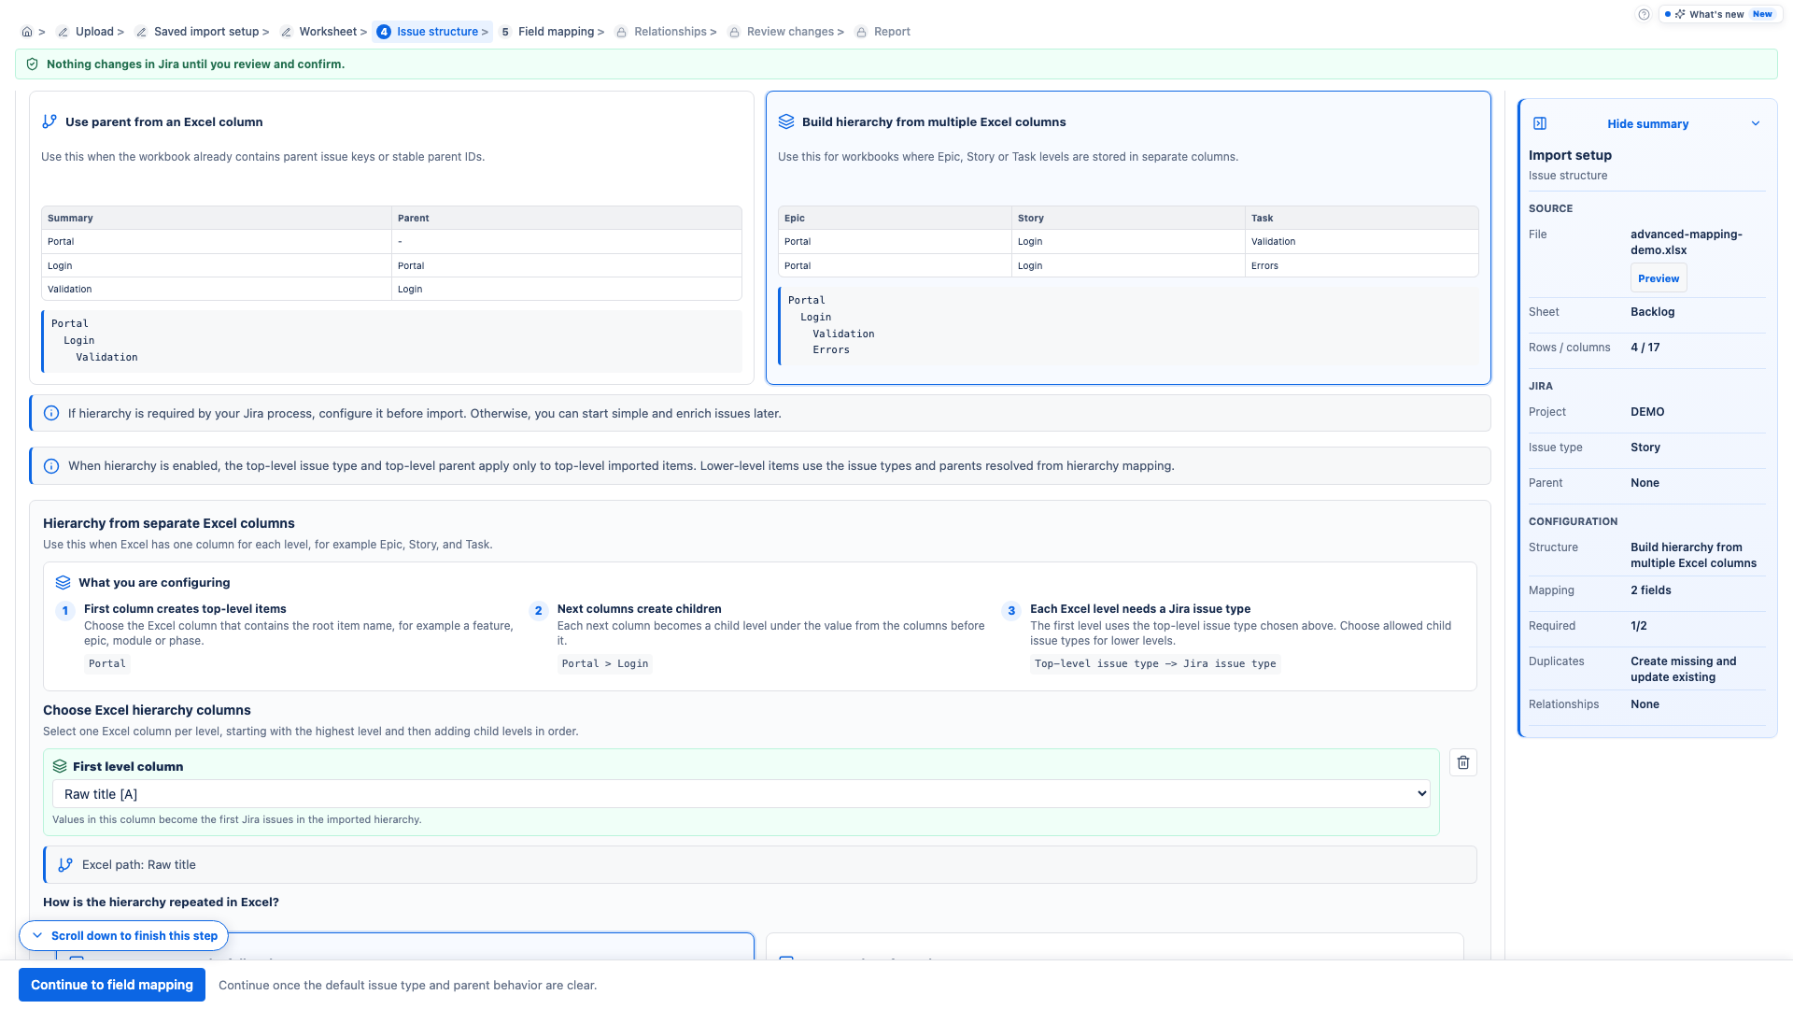Click the shield icon in the green notice
The image size is (1793, 1009).
[33, 64]
